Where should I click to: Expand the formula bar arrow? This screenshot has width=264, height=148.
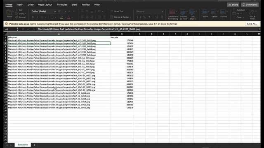point(259,29)
